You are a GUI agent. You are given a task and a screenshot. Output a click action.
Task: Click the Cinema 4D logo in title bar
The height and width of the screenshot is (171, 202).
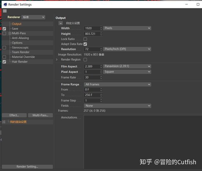point(5,4)
